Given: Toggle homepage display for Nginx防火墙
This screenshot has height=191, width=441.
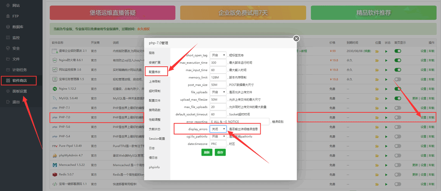Looking at the screenshot, I should coord(398,60).
